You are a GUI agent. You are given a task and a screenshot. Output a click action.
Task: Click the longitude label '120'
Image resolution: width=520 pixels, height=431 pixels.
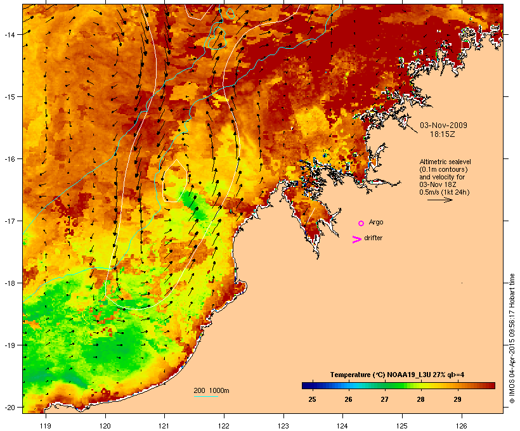pos(105,426)
